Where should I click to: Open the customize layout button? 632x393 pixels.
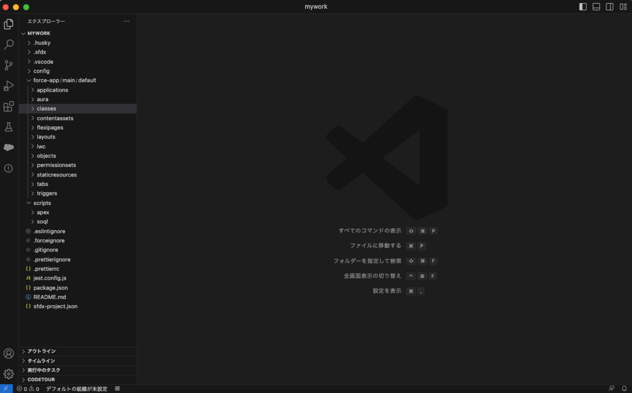point(623,7)
